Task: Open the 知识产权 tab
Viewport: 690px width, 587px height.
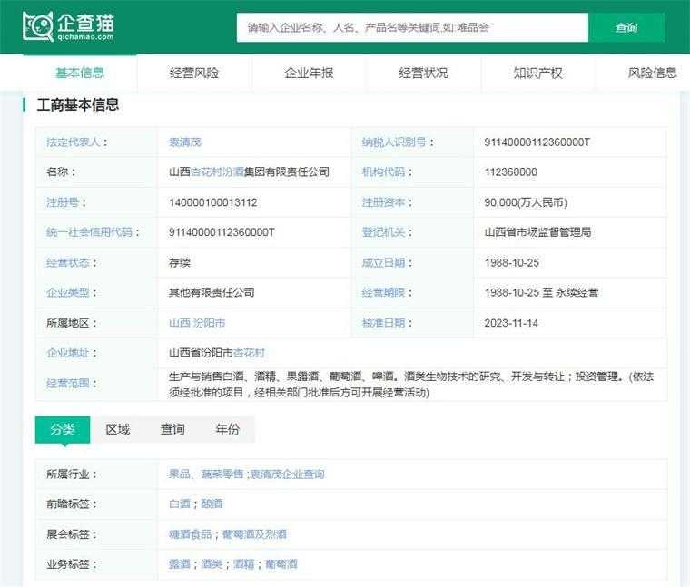Action: [x=537, y=73]
